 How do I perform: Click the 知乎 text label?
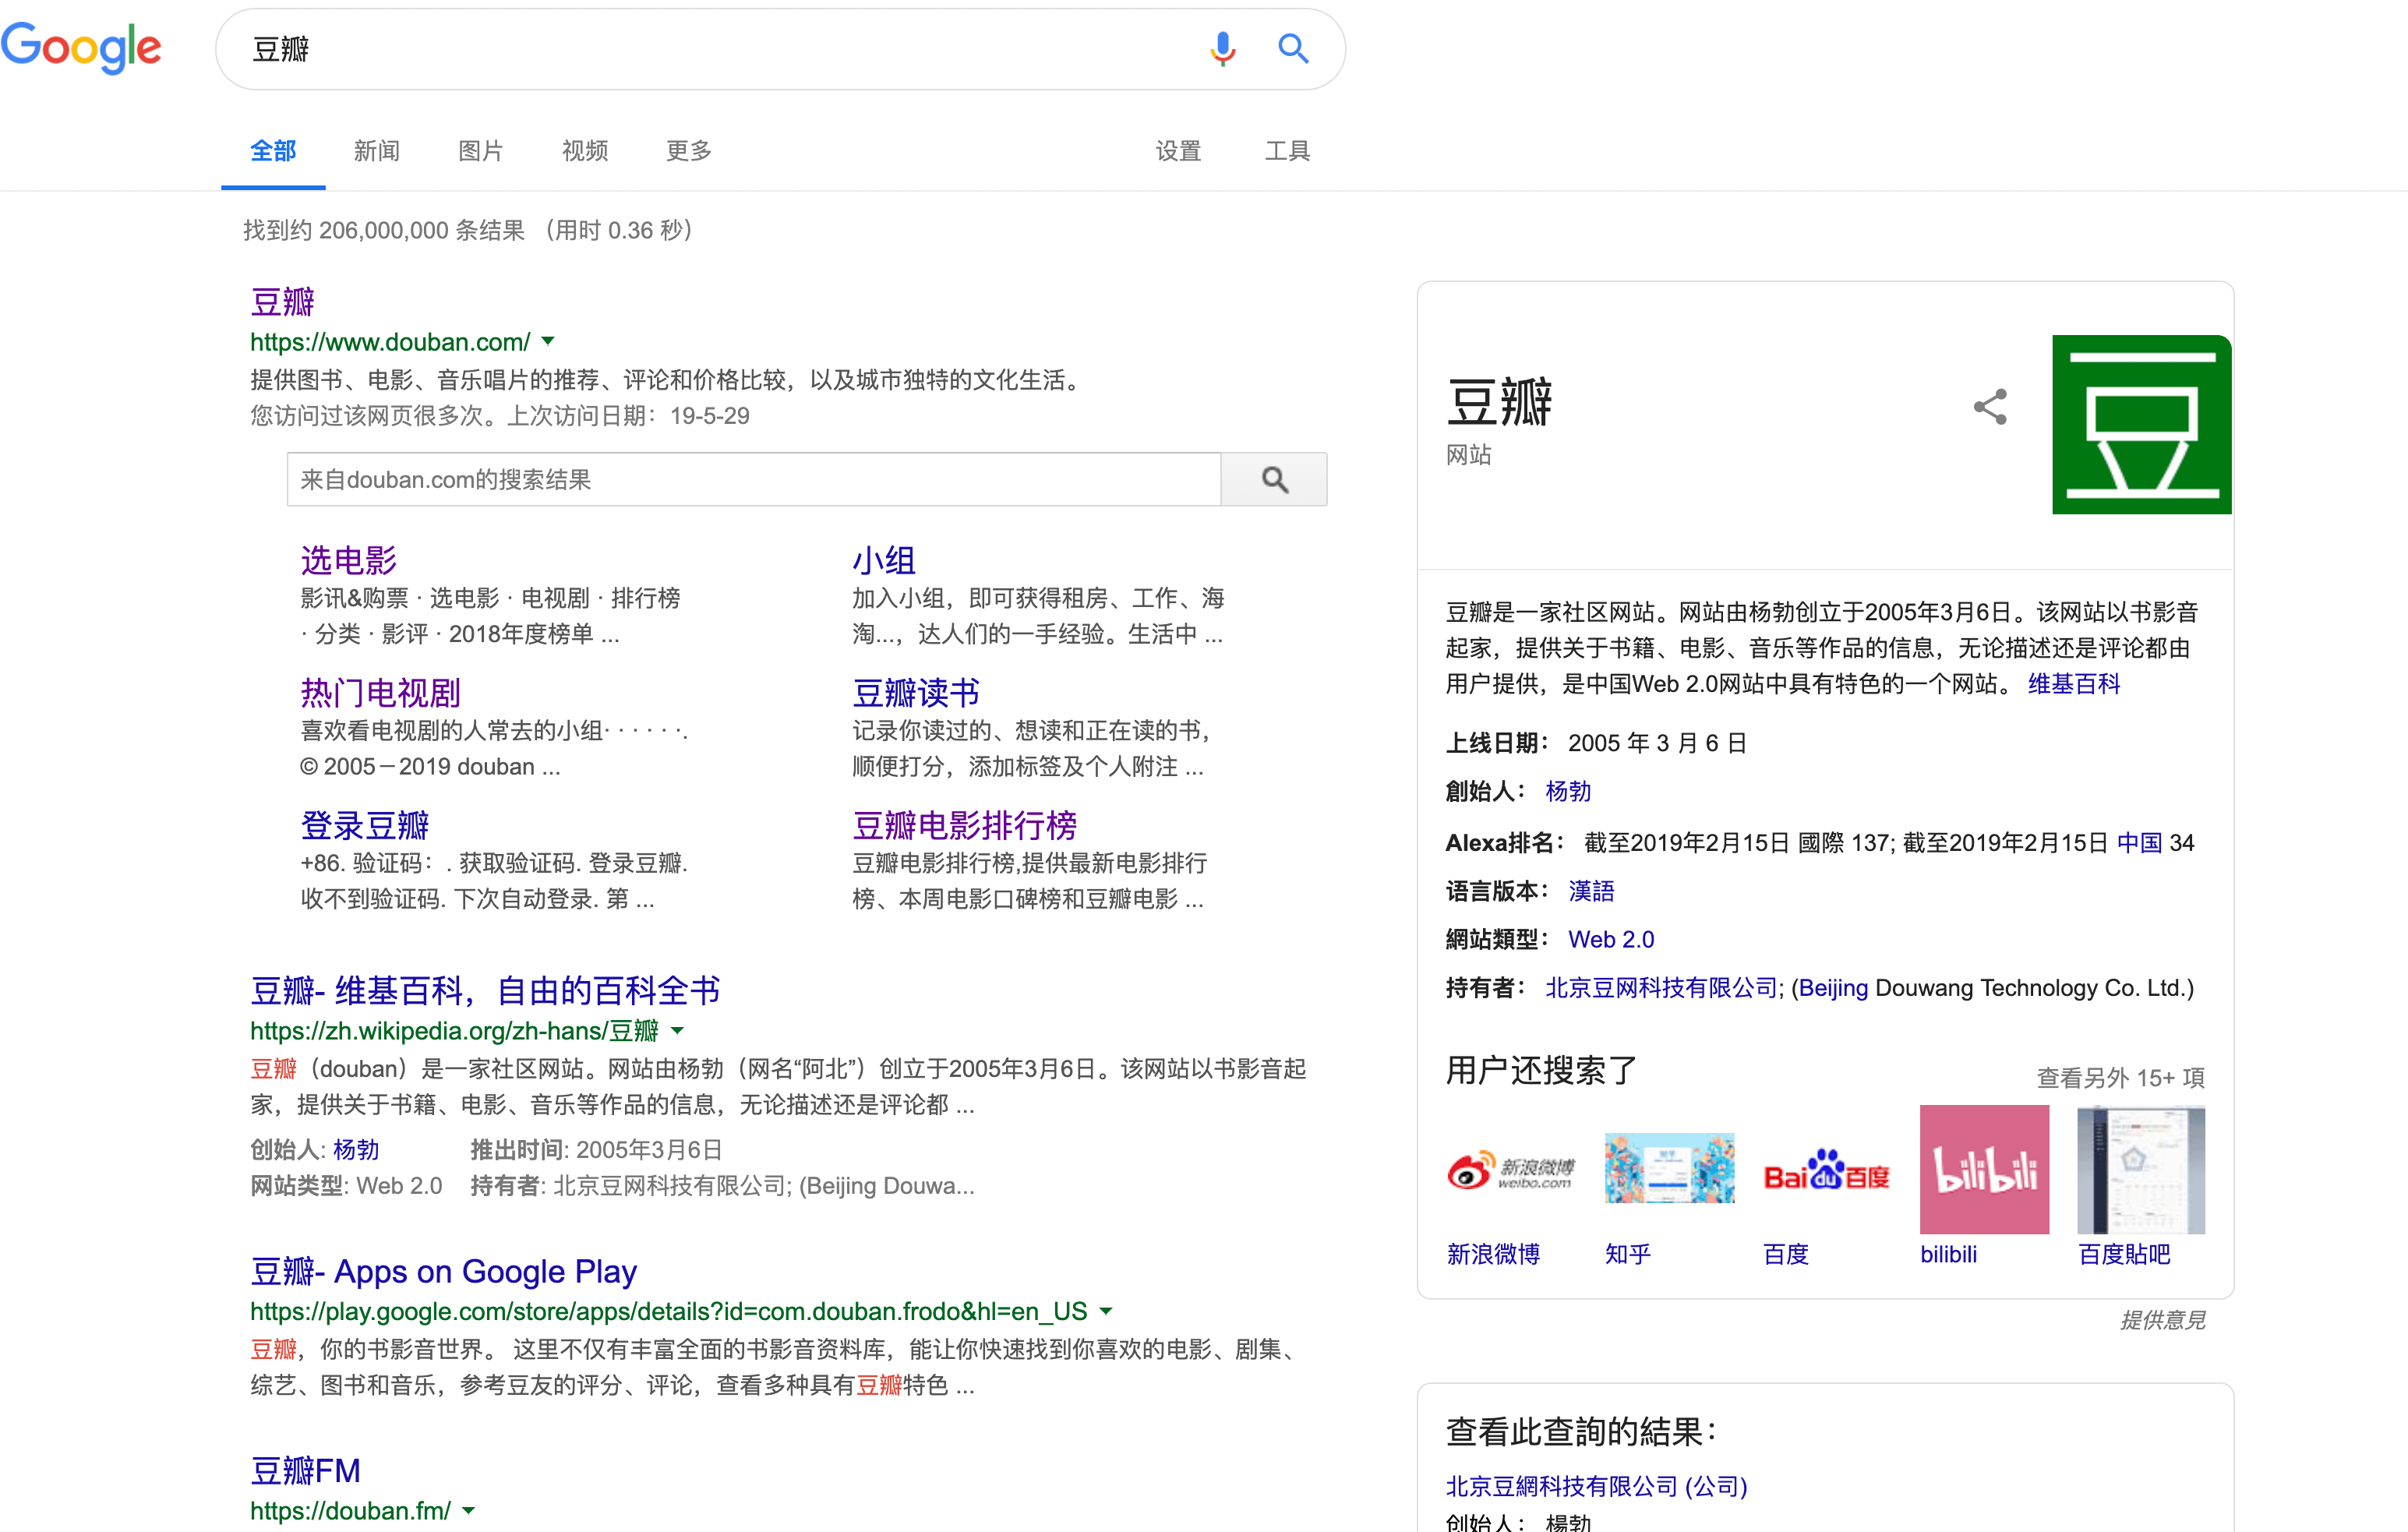1628,1254
